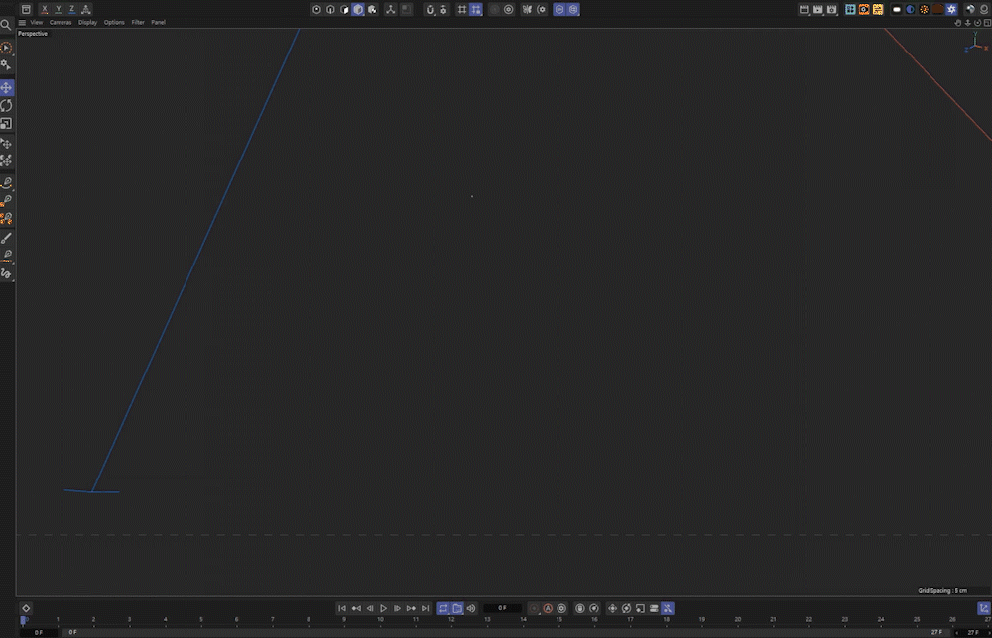Open keyframe selection target icon
992x638 pixels.
(561, 608)
